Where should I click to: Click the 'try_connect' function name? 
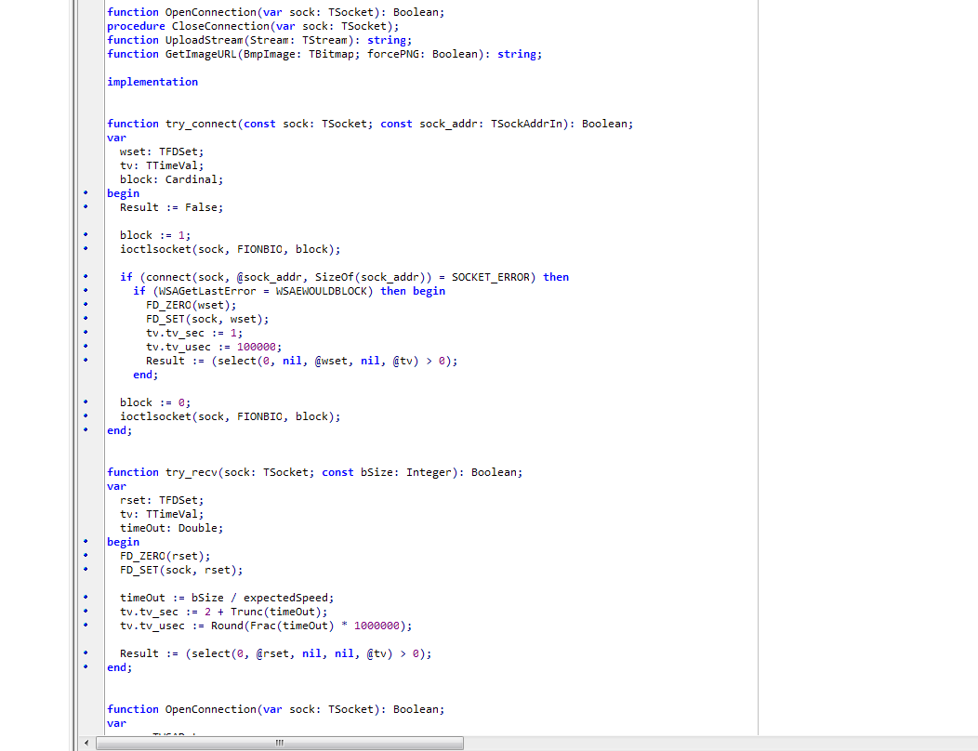[201, 124]
